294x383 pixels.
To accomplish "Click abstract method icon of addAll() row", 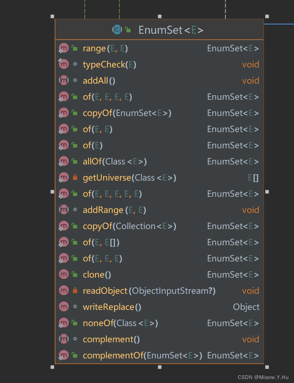I will (64, 80).
